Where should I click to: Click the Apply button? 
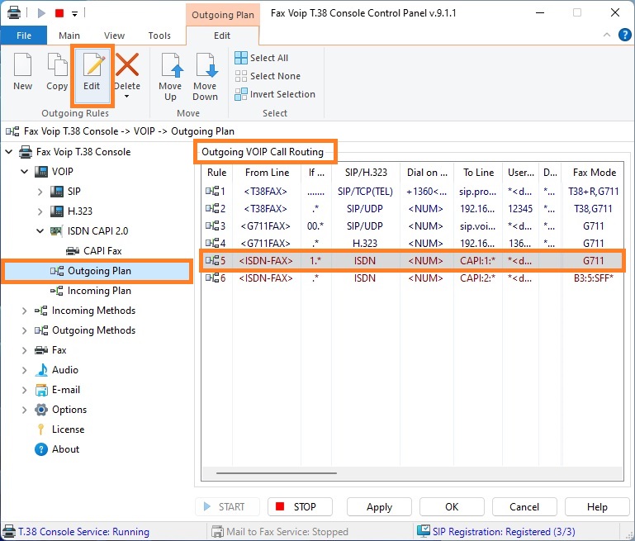[x=379, y=507]
